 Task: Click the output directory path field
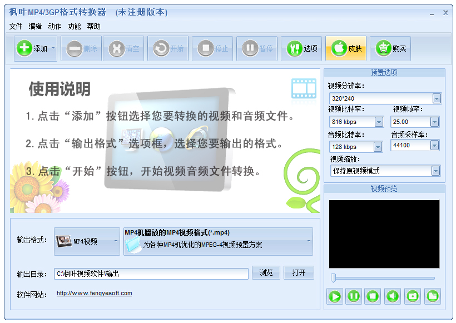(x=151, y=274)
